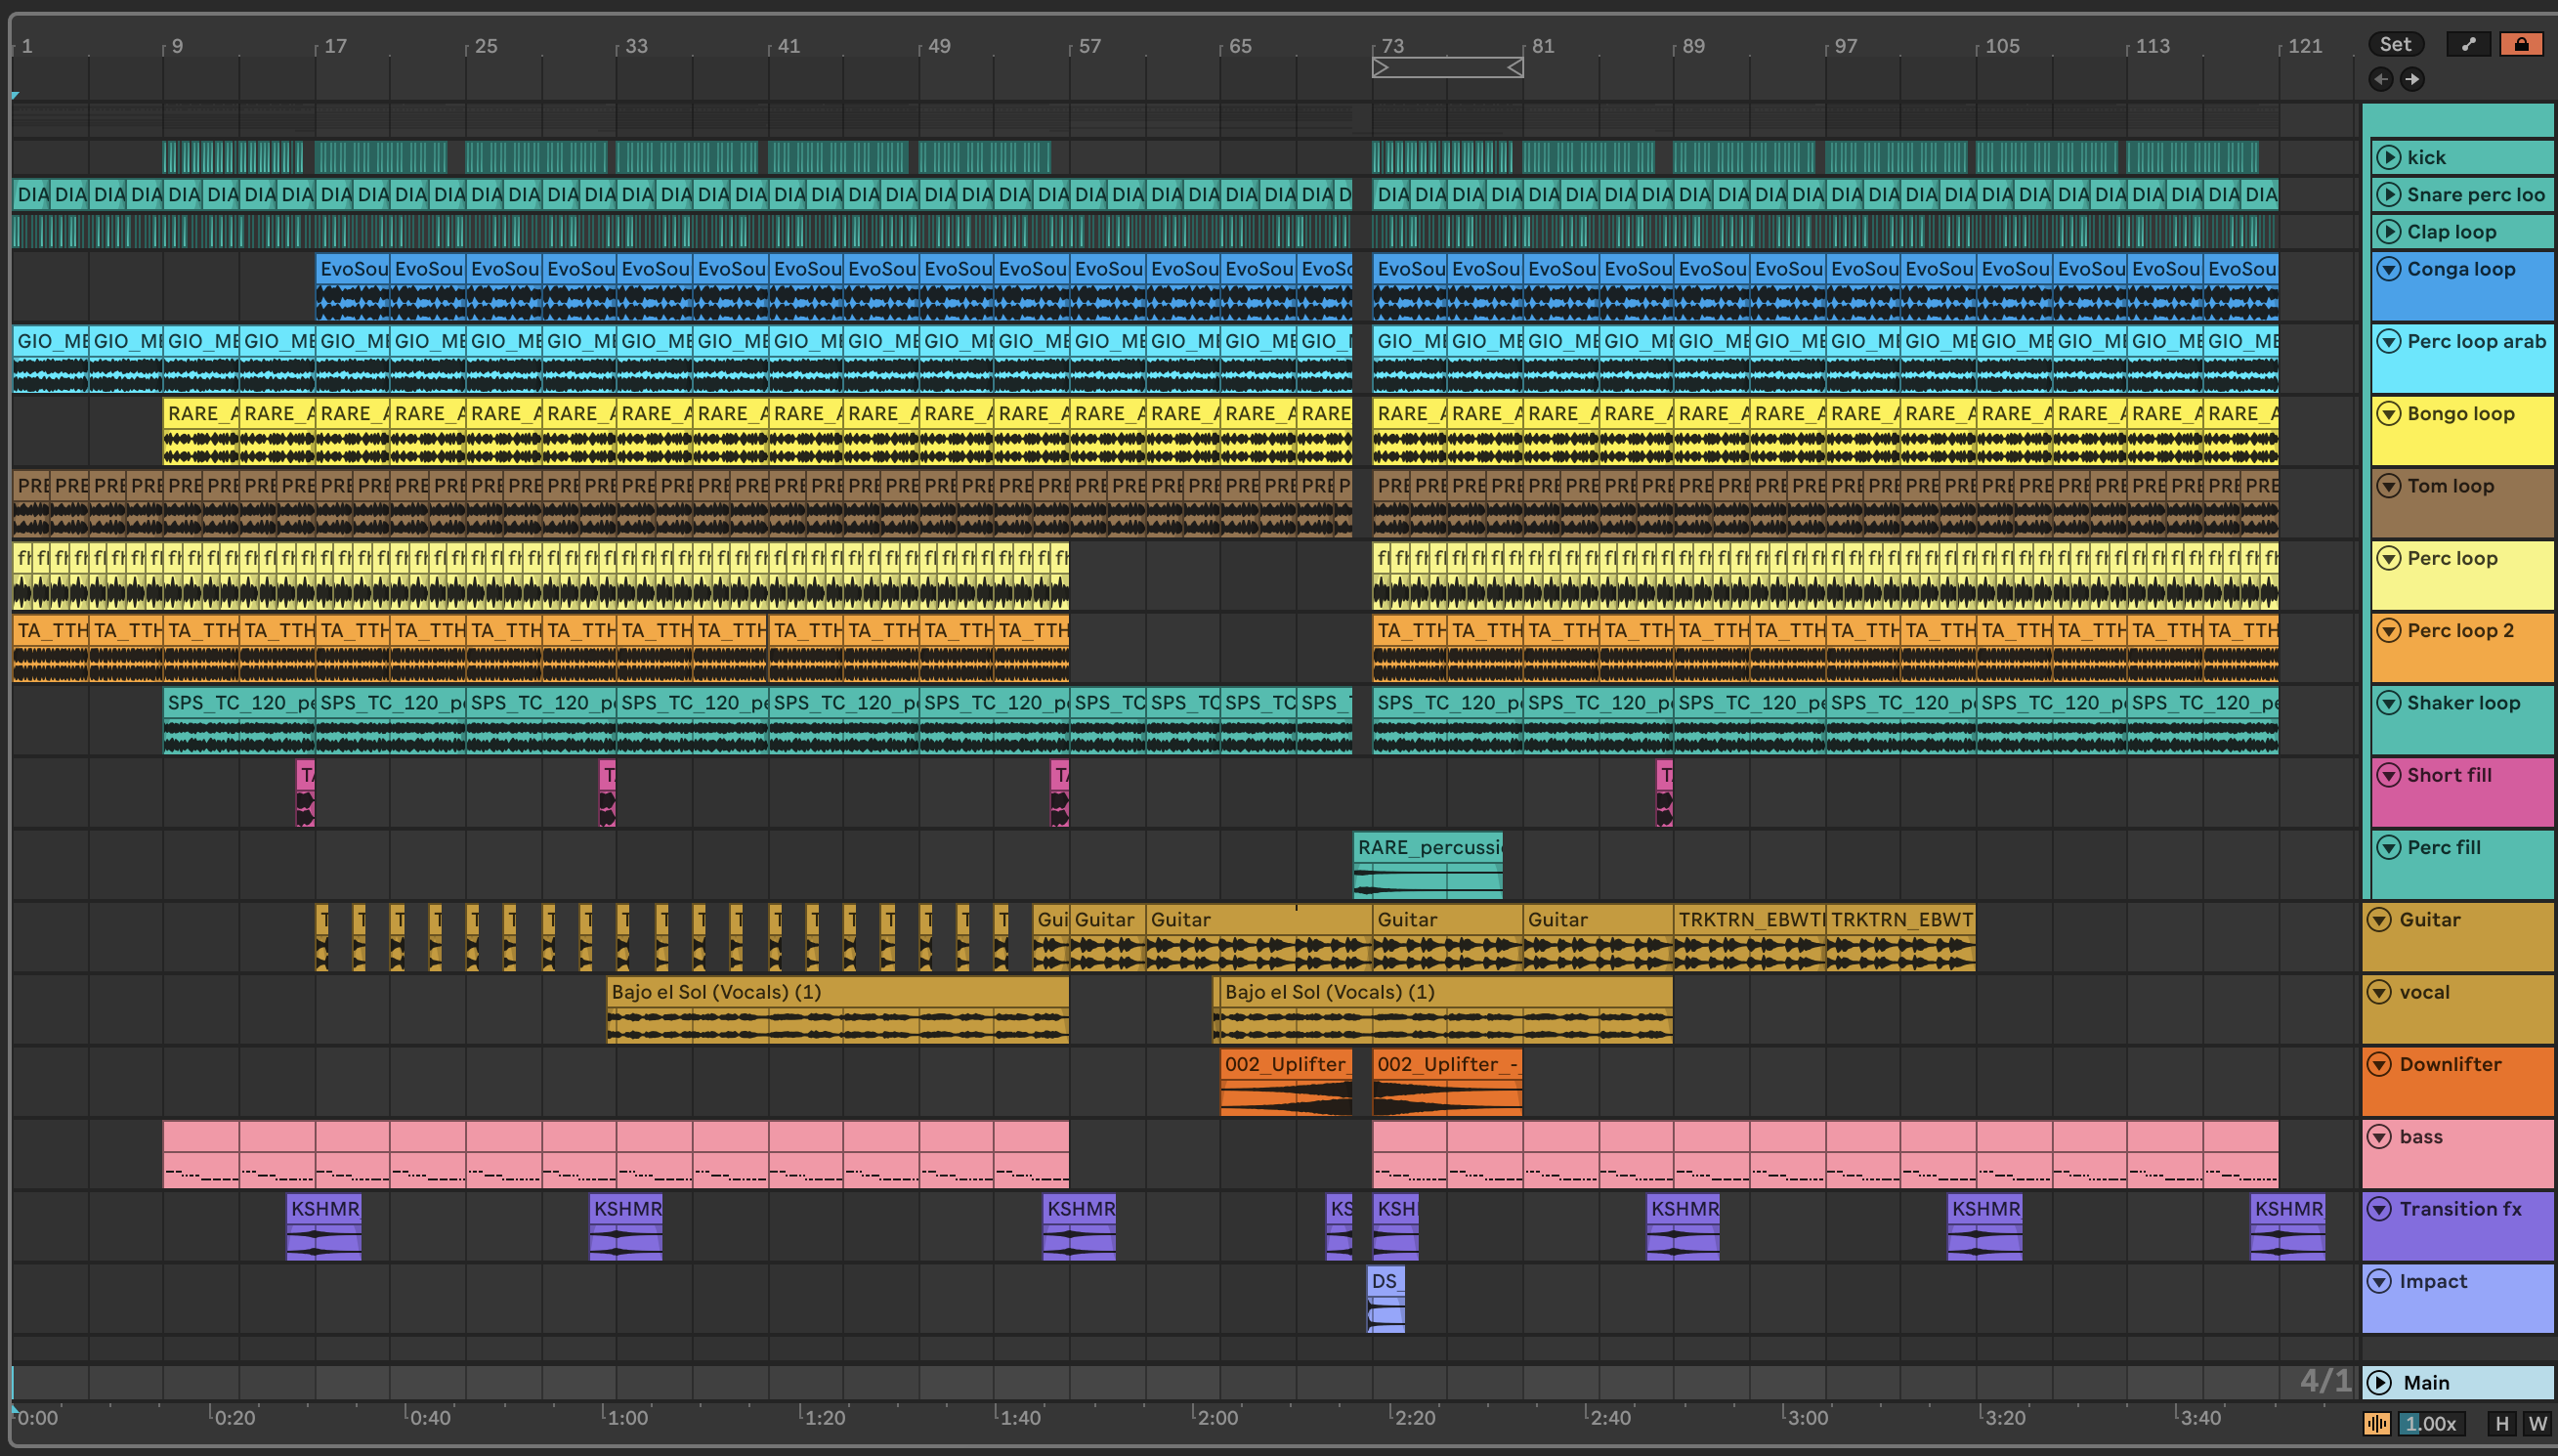Unfold the Main track
Image resolution: width=2558 pixels, height=1456 pixels.
click(x=2380, y=1382)
